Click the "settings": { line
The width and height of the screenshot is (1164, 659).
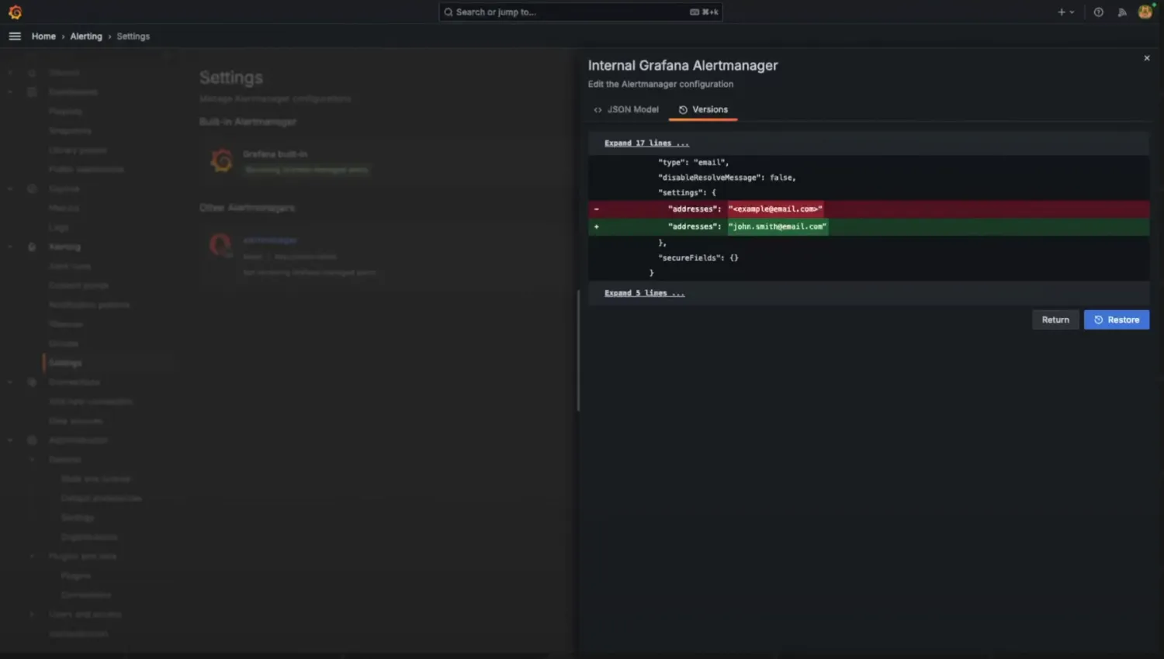click(687, 192)
